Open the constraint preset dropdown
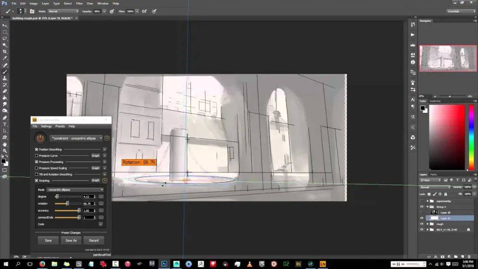478x269 pixels. [76, 138]
